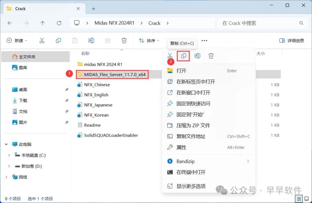The width and height of the screenshot is (312, 203).
Task: Choose 打开 in the context menu
Action: (x=209, y=71)
